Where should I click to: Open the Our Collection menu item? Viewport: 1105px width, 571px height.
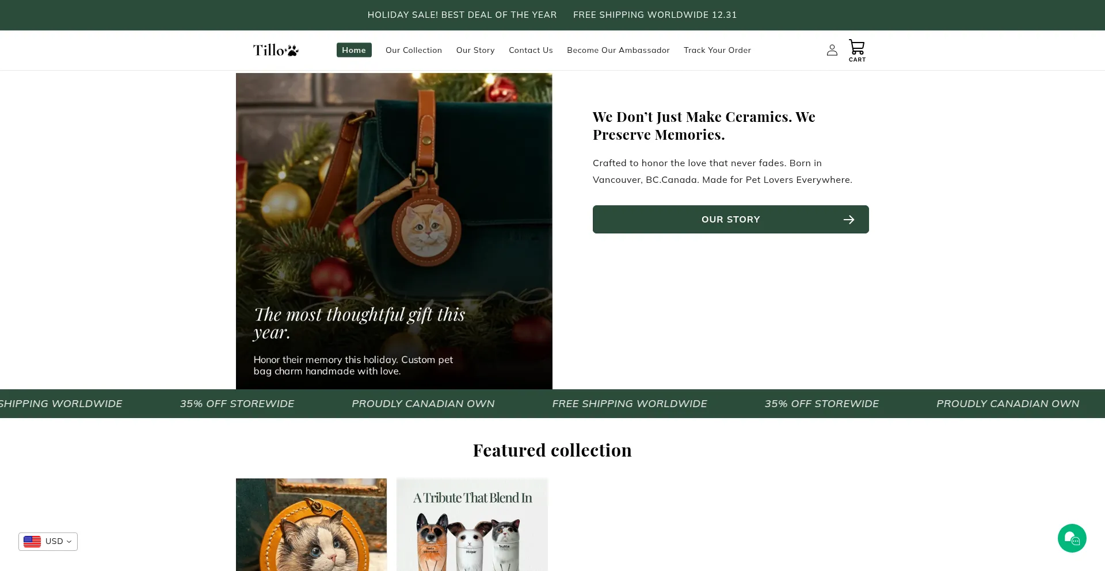[414, 50]
